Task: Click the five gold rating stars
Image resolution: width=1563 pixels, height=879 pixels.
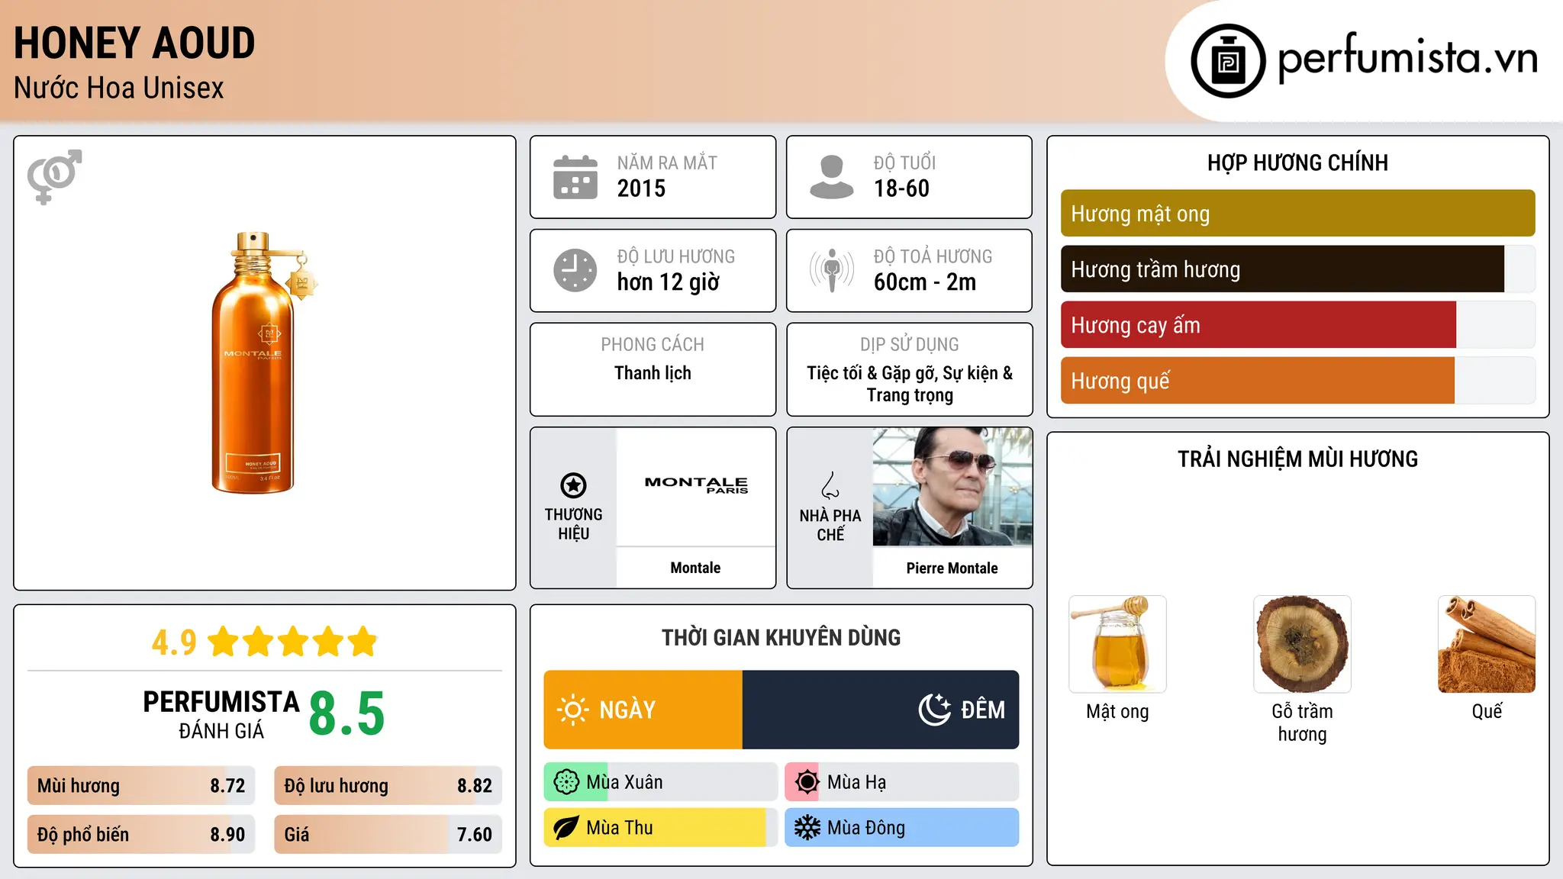Action: (293, 642)
